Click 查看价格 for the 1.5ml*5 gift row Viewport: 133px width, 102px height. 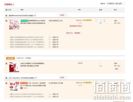55,45
